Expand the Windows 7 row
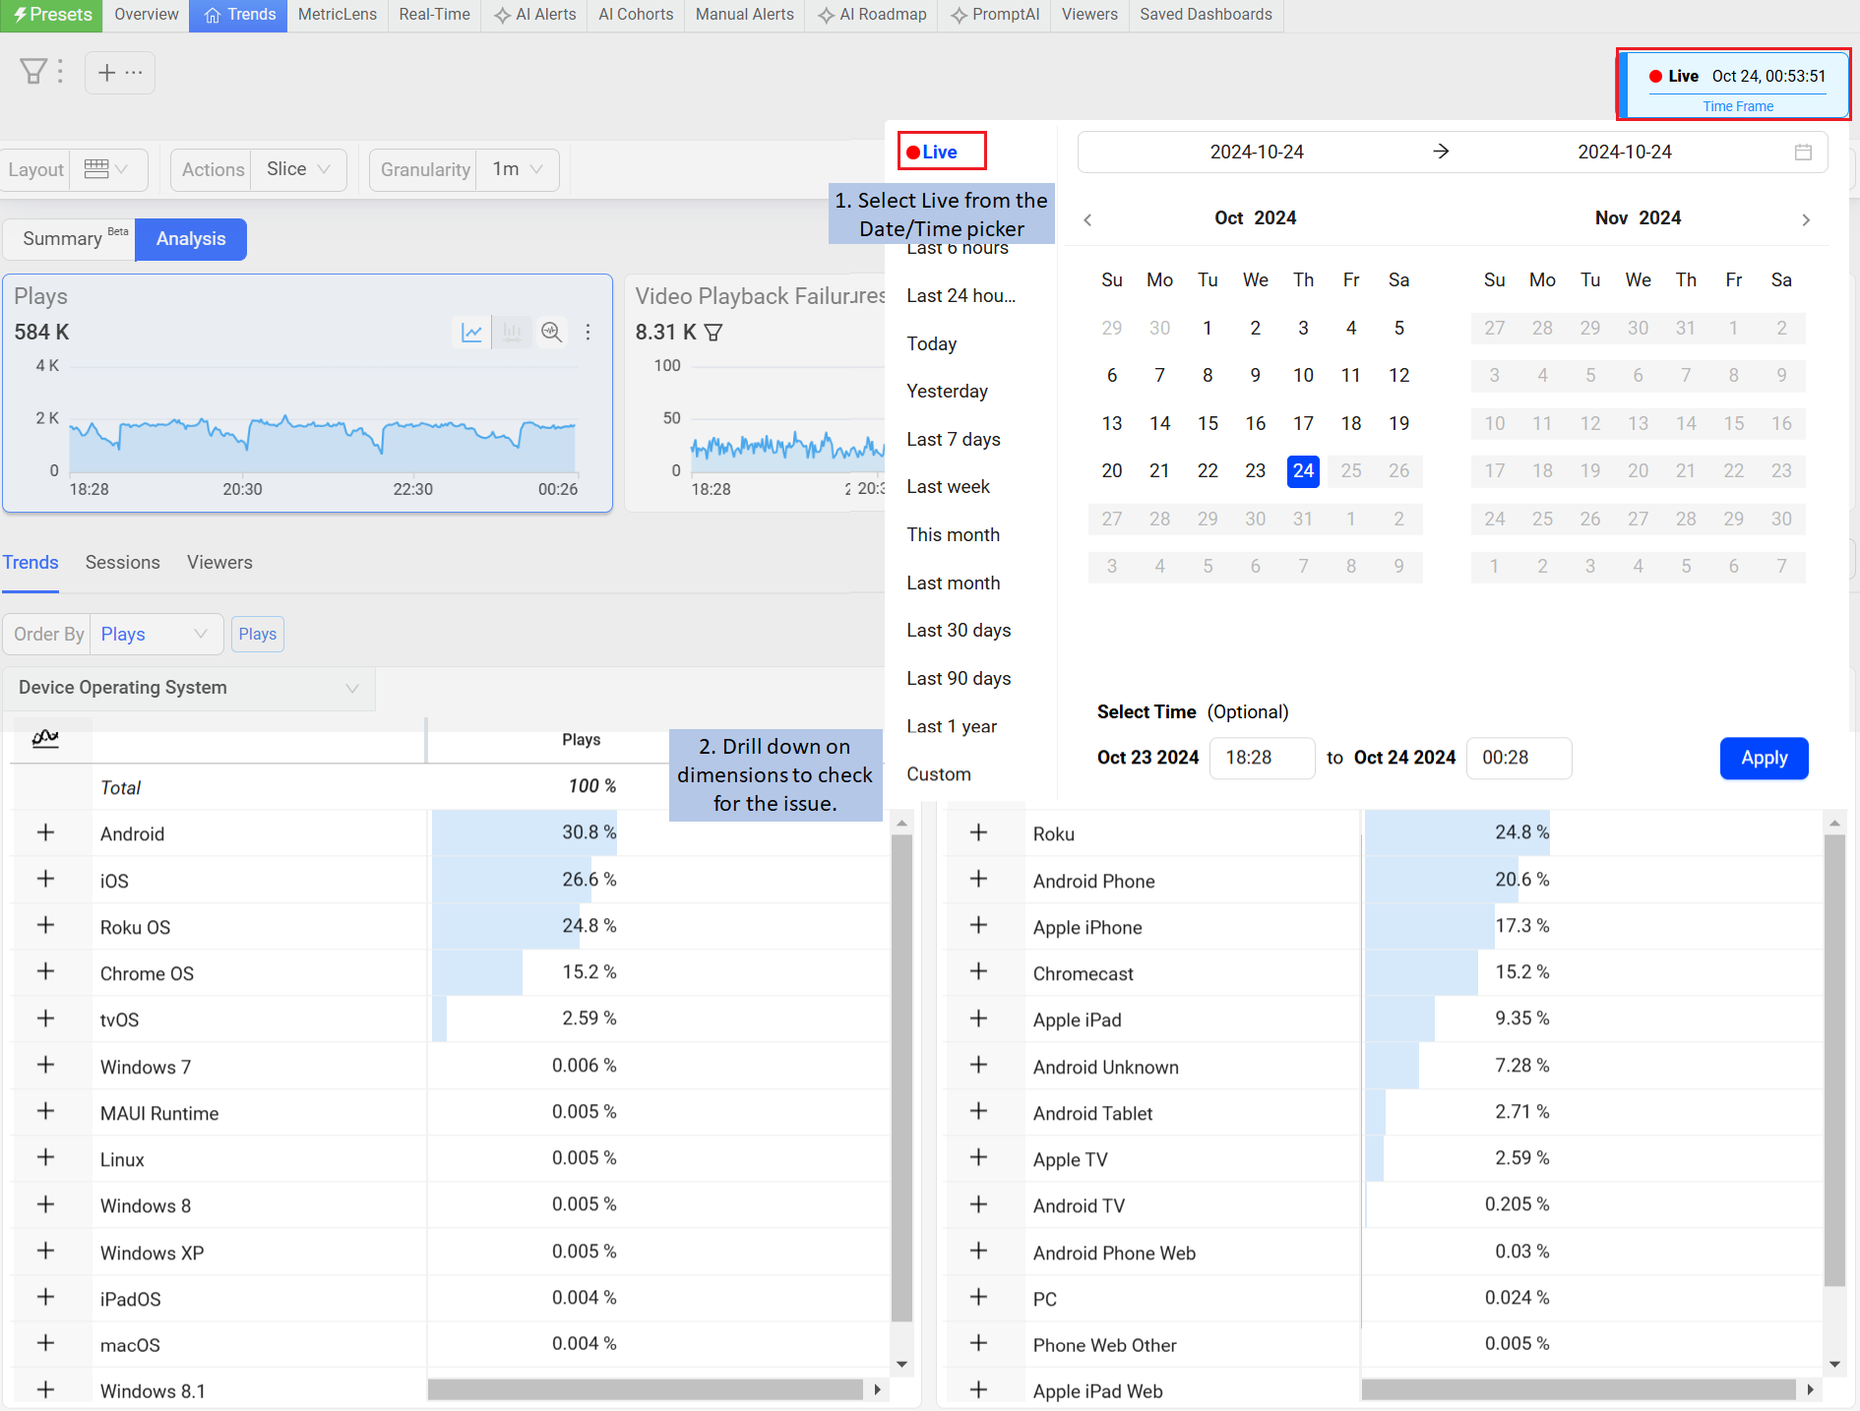This screenshot has height=1411, width=1860. (45, 1065)
